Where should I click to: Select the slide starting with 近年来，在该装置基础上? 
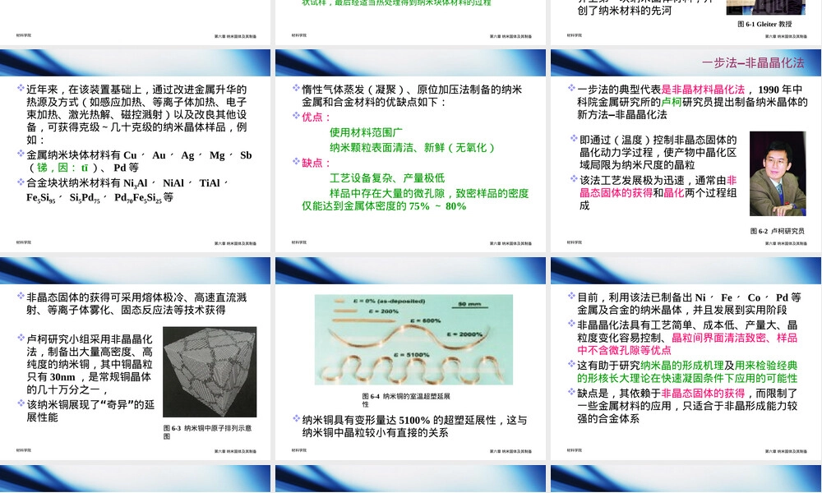[136, 151]
